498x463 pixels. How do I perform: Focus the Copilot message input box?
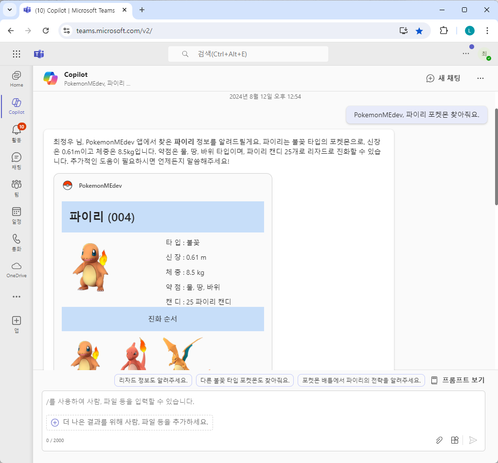(264, 402)
